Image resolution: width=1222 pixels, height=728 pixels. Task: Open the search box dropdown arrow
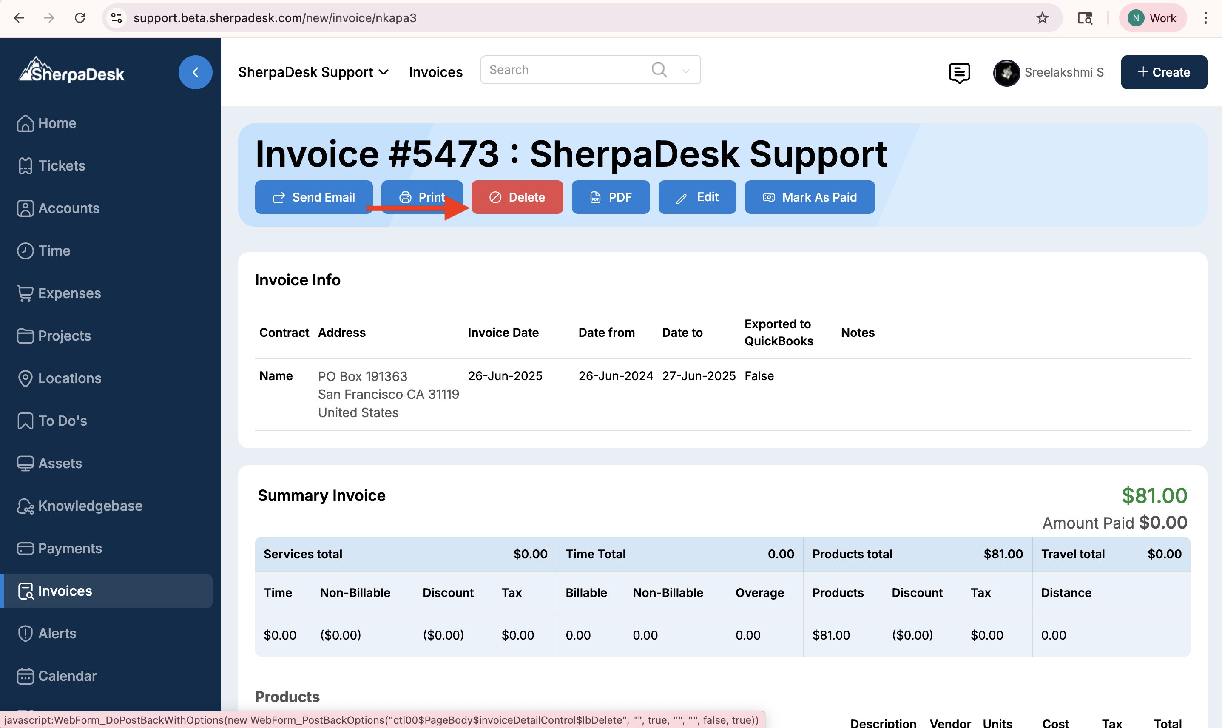tap(685, 71)
